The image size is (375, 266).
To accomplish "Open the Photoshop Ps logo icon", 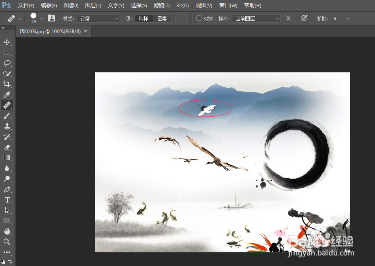I will pos(6,5).
